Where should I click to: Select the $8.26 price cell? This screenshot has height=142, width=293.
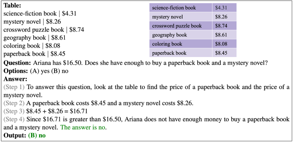tap(224, 17)
